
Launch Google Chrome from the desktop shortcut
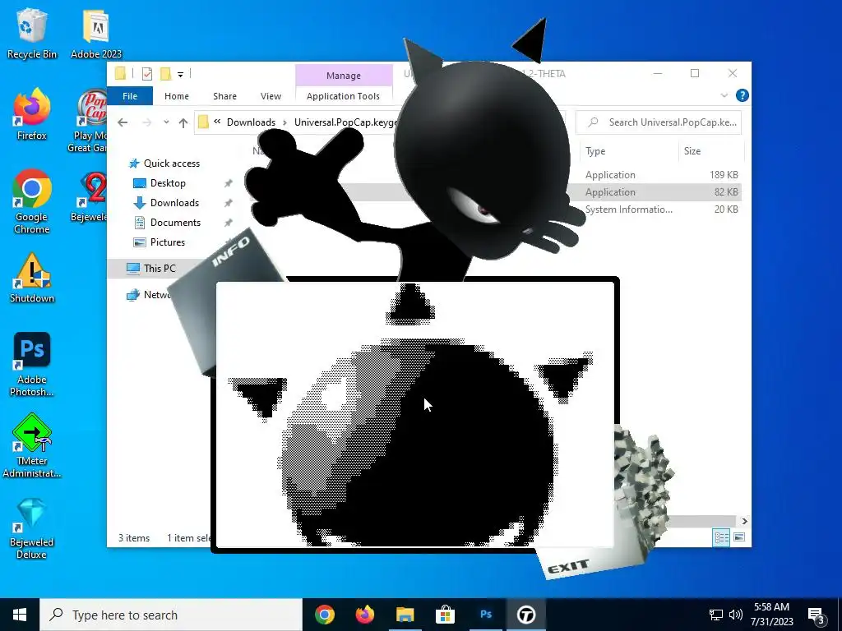32,202
